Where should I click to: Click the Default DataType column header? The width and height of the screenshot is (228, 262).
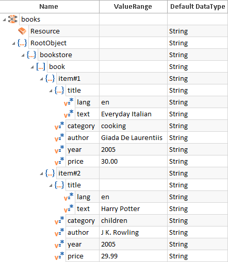(198, 7)
